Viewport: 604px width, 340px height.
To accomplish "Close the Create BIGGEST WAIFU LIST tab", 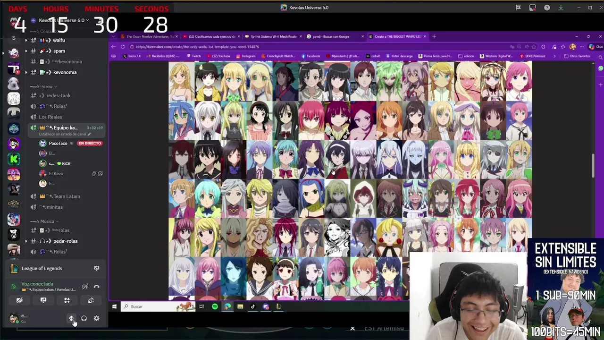I will tap(425, 36).
